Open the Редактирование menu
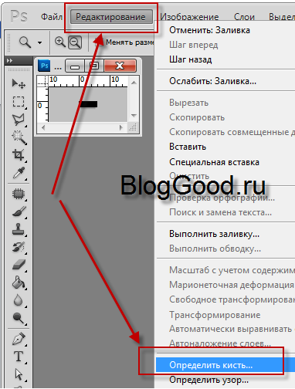This screenshot has height=389, width=295. tap(111, 17)
